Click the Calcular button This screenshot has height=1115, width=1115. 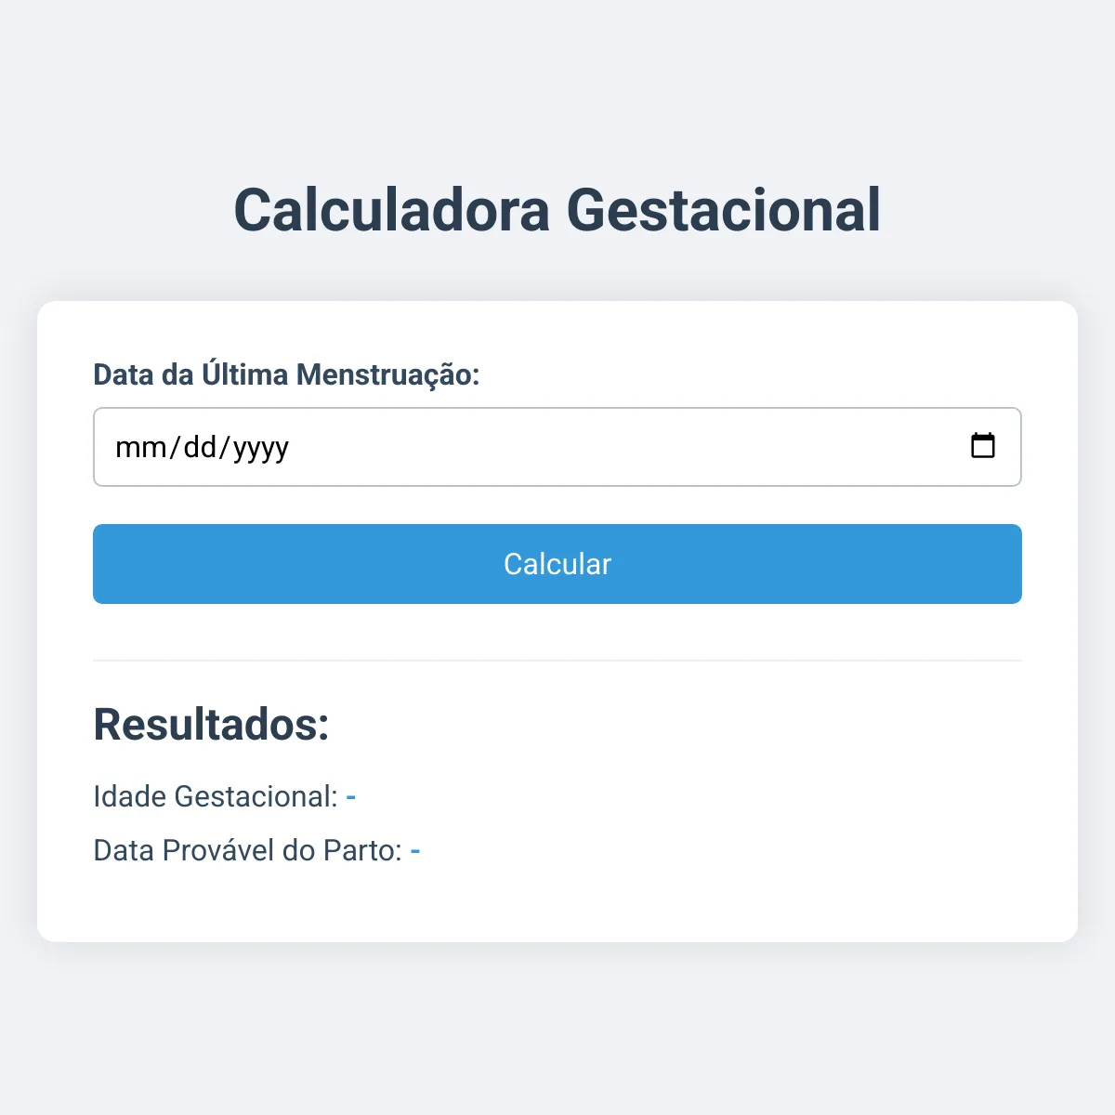pyautogui.click(x=557, y=564)
